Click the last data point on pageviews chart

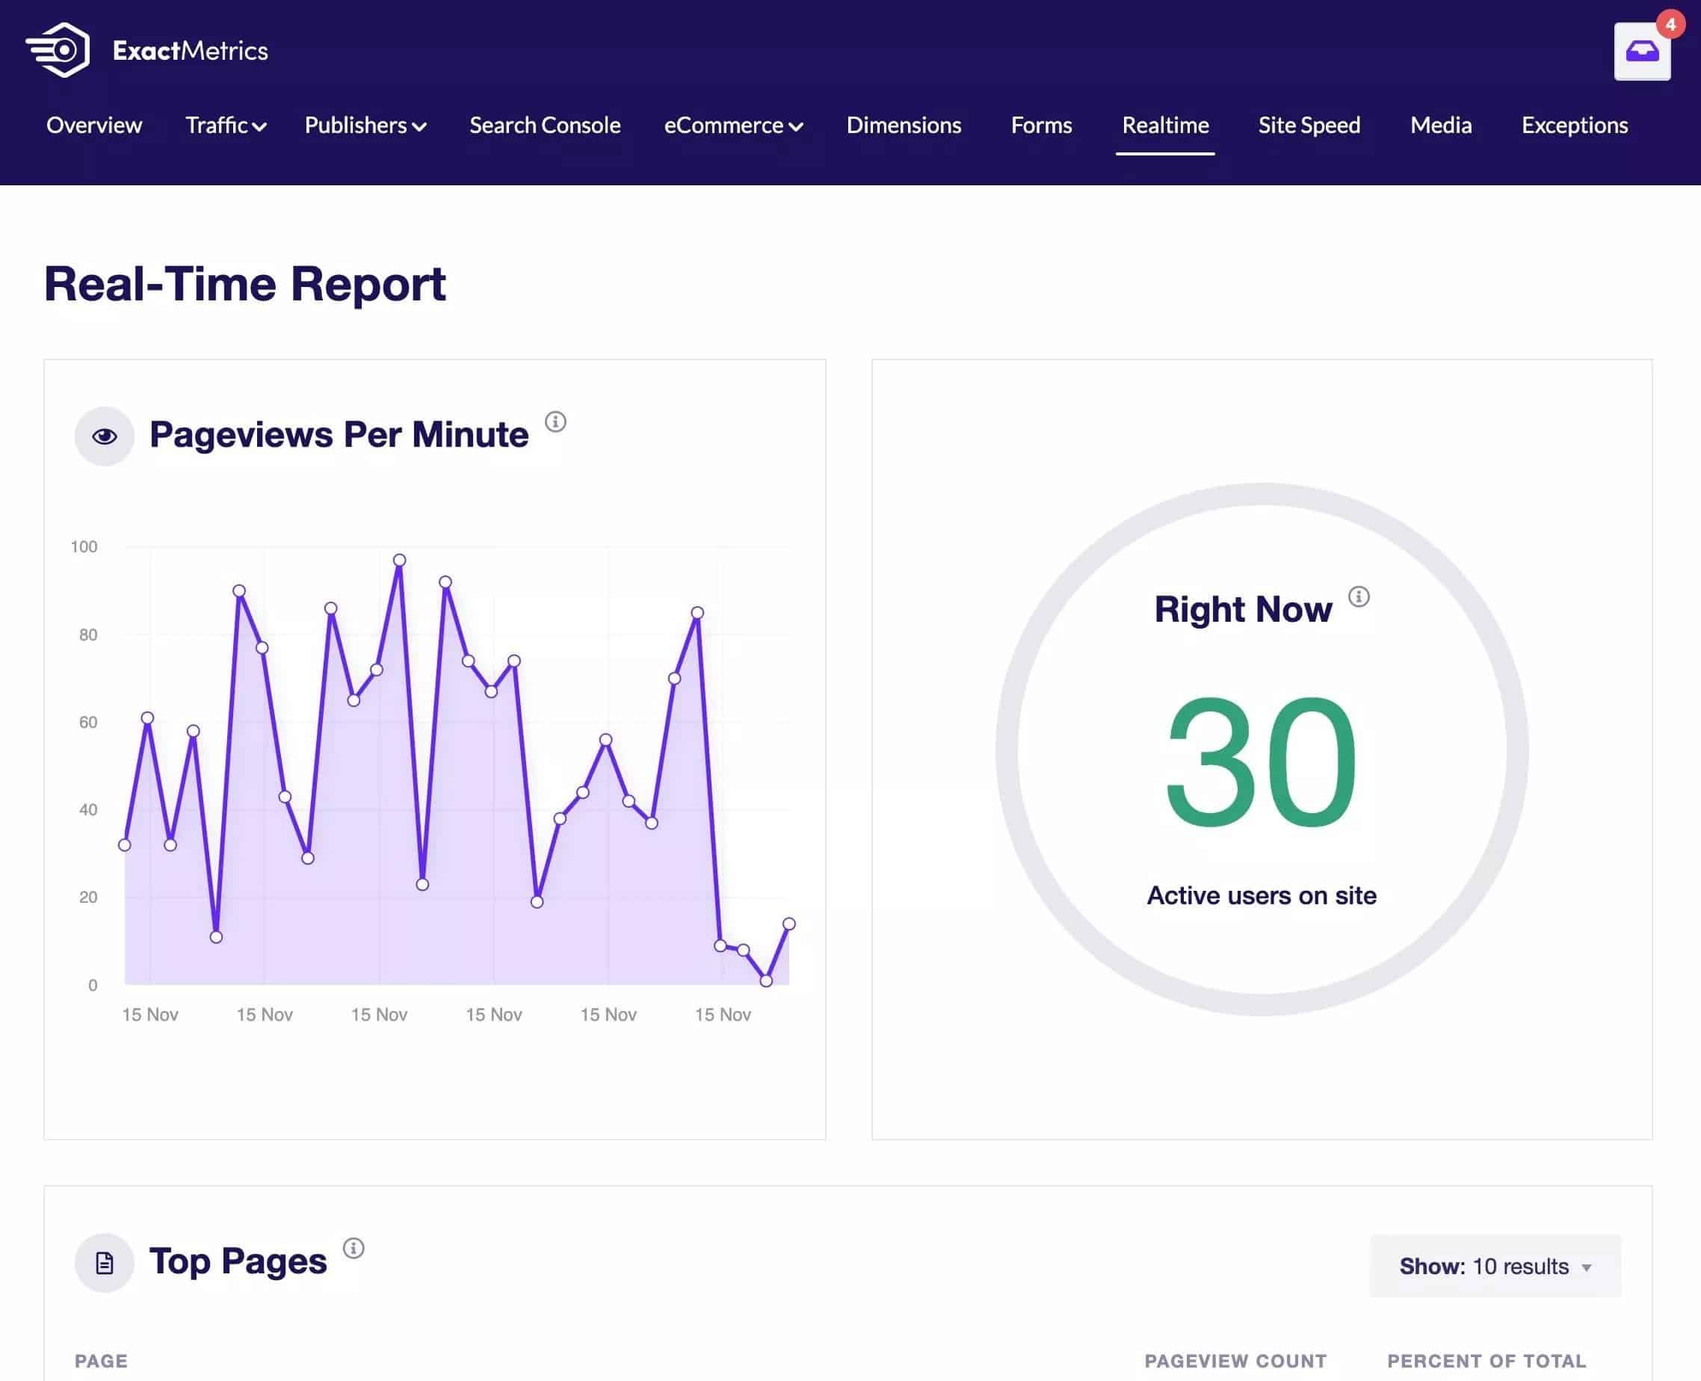[x=788, y=924]
